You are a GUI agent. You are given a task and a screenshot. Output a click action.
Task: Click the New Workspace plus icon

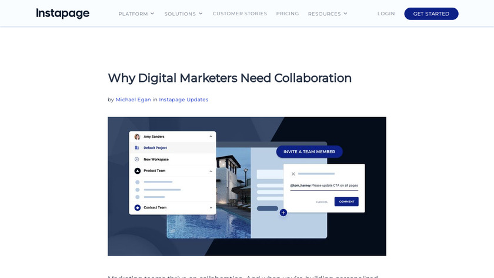(x=136, y=160)
